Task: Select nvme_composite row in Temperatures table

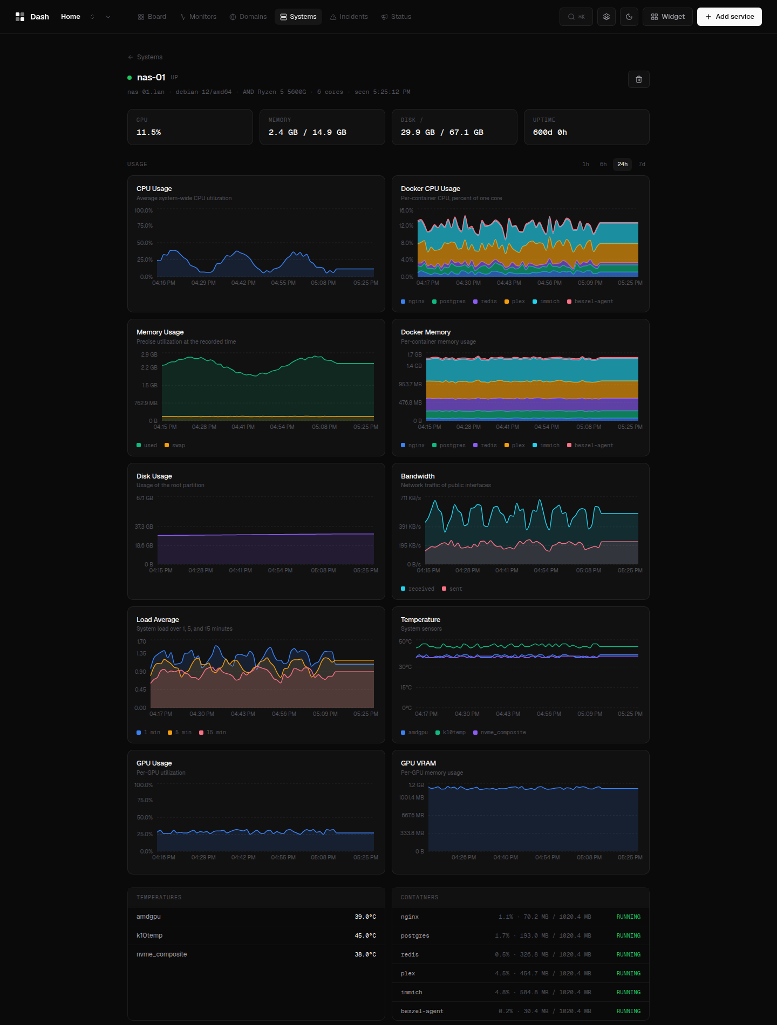Action: pyautogui.click(x=256, y=954)
